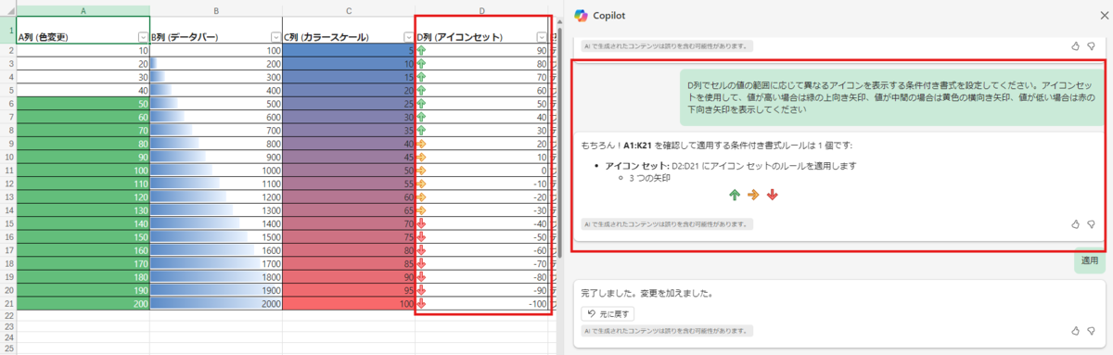1113x355 pixels.
Task: Open the filter dropdown for A列 (色変更)
Action: tap(143, 37)
